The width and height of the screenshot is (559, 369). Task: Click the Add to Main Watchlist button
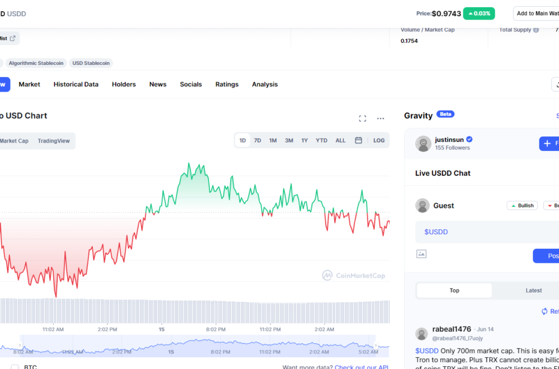tap(536, 13)
